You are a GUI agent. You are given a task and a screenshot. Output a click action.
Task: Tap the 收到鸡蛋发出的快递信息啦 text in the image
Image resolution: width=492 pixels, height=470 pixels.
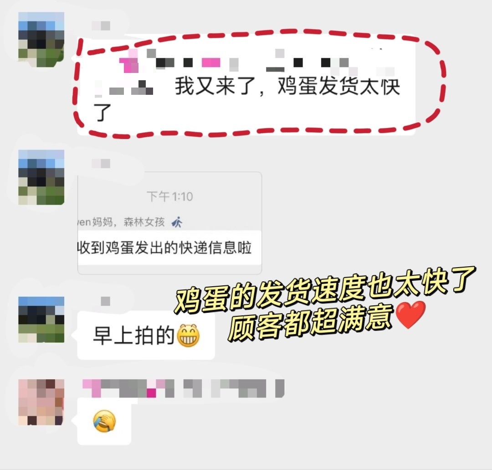pyautogui.click(x=165, y=248)
